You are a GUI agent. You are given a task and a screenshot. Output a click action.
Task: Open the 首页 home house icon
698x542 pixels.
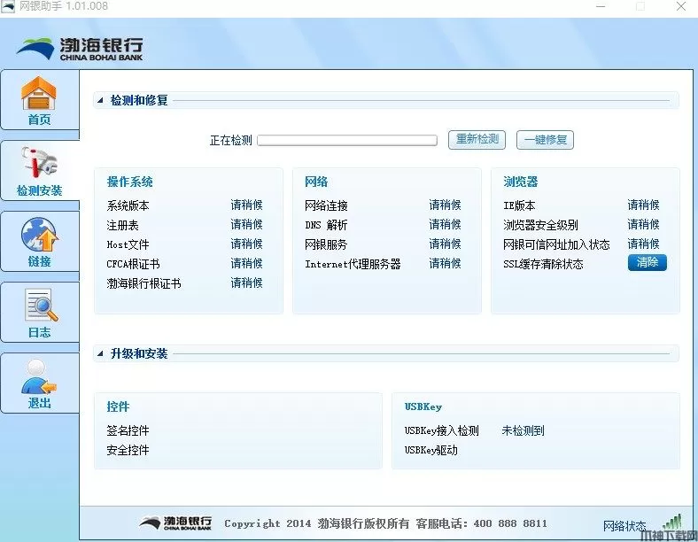(38, 93)
